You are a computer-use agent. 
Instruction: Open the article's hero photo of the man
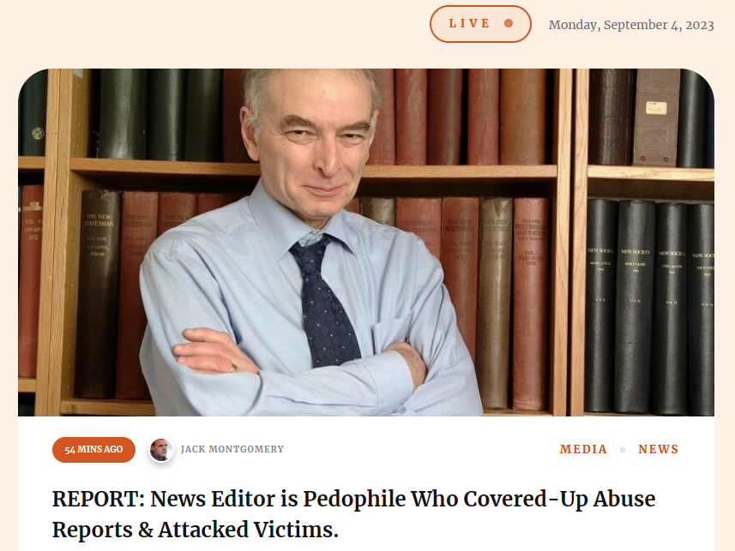(x=365, y=243)
